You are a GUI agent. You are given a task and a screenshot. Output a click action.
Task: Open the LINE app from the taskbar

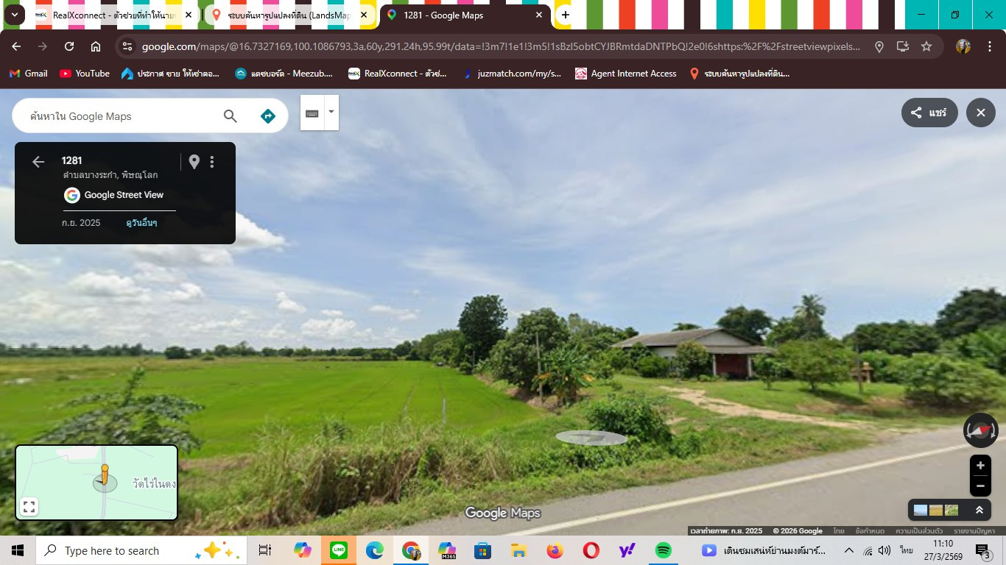[339, 550]
